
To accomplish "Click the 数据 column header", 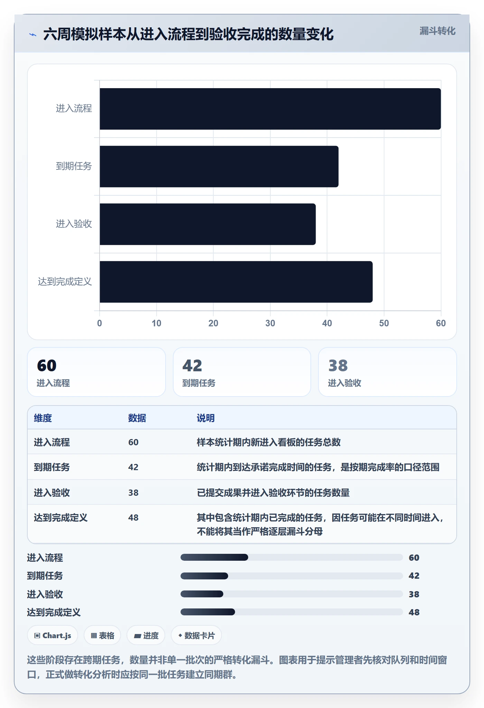I will [137, 418].
